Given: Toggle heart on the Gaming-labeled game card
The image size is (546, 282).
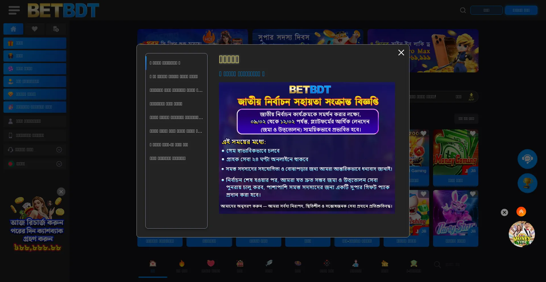Looking at the screenshot, I should point(423,133).
